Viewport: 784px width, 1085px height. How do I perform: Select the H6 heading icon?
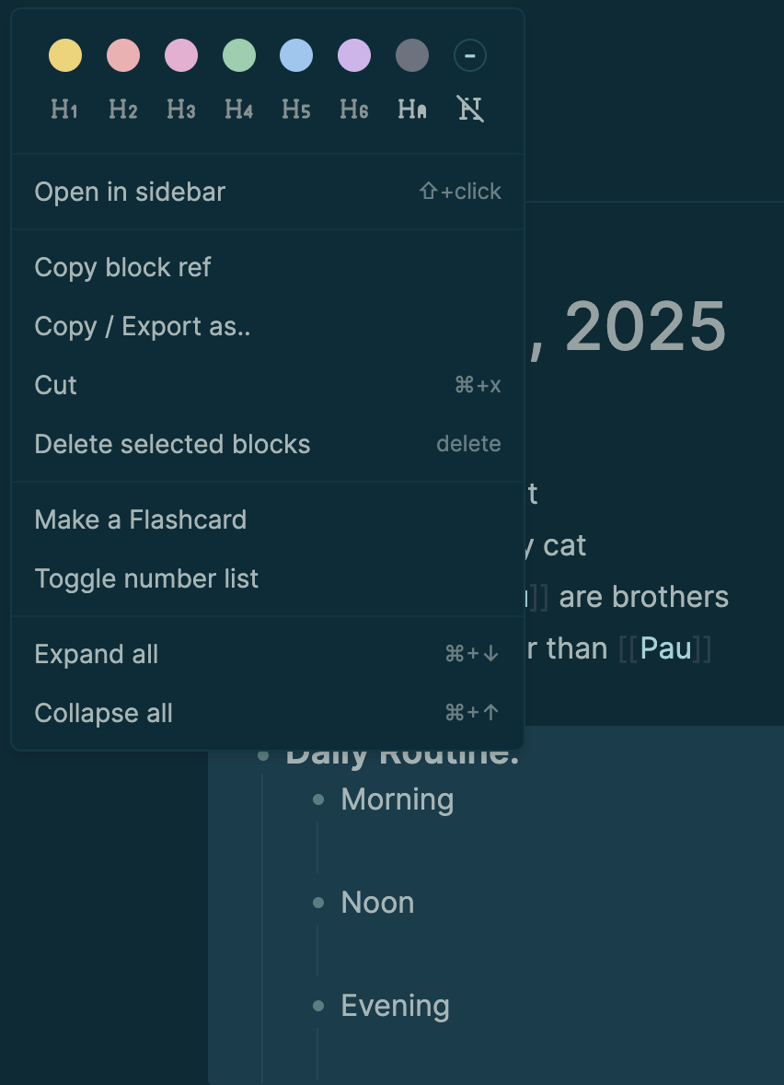[x=354, y=110]
